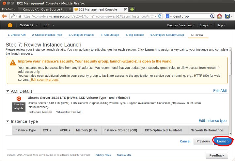The height and width of the screenshot is (161, 235).
Task: Open the Privacy Policy link
Action: (103, 155)
